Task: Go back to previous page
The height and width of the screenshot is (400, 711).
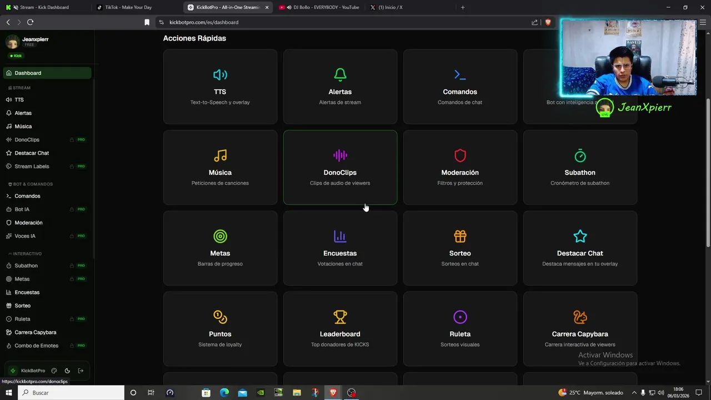Action: (8, 22)
